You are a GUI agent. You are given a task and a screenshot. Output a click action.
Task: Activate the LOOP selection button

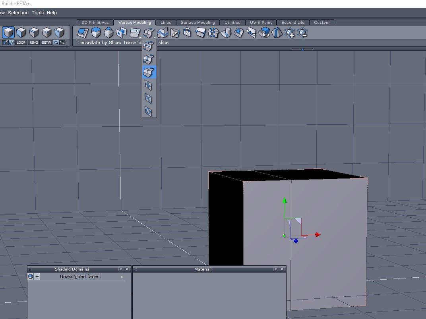21,43
